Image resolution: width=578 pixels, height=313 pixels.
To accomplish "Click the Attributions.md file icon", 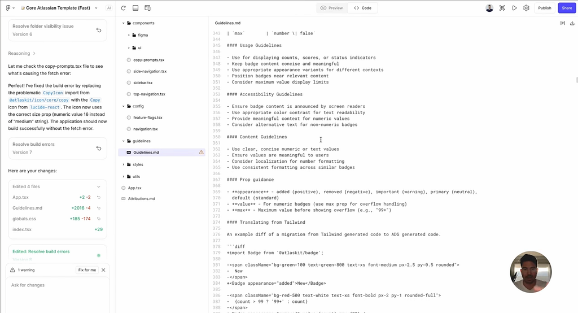I will tap(124, 198).
